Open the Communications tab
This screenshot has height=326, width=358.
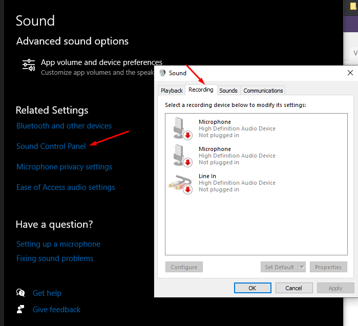point(263,91)
